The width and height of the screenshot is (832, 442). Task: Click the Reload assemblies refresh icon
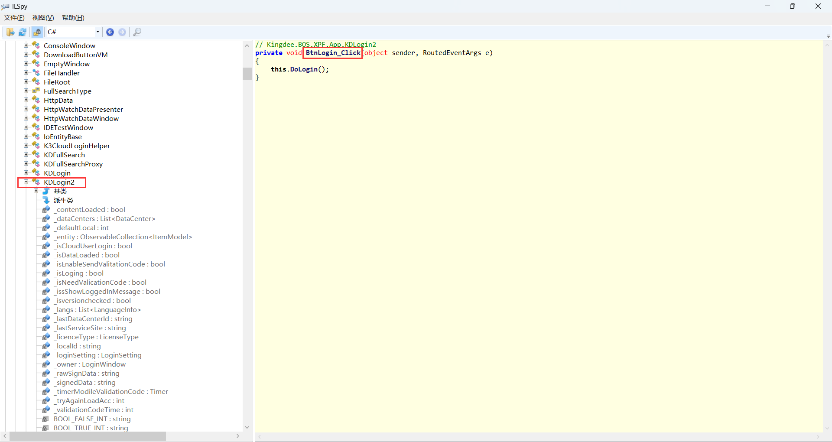[x=23, y=32]
